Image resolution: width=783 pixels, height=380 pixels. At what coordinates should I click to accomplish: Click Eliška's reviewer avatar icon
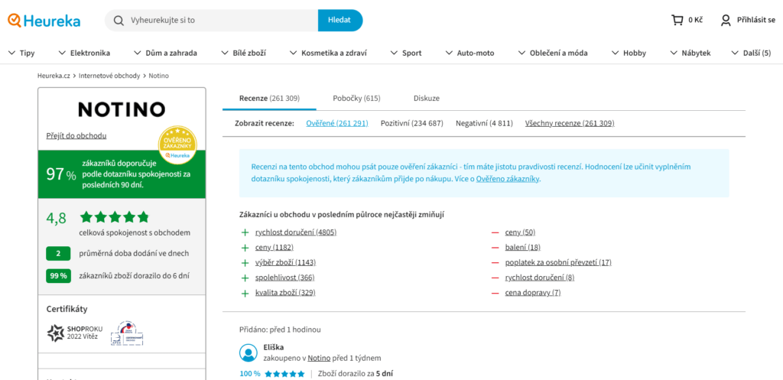[x=248, y=352]
